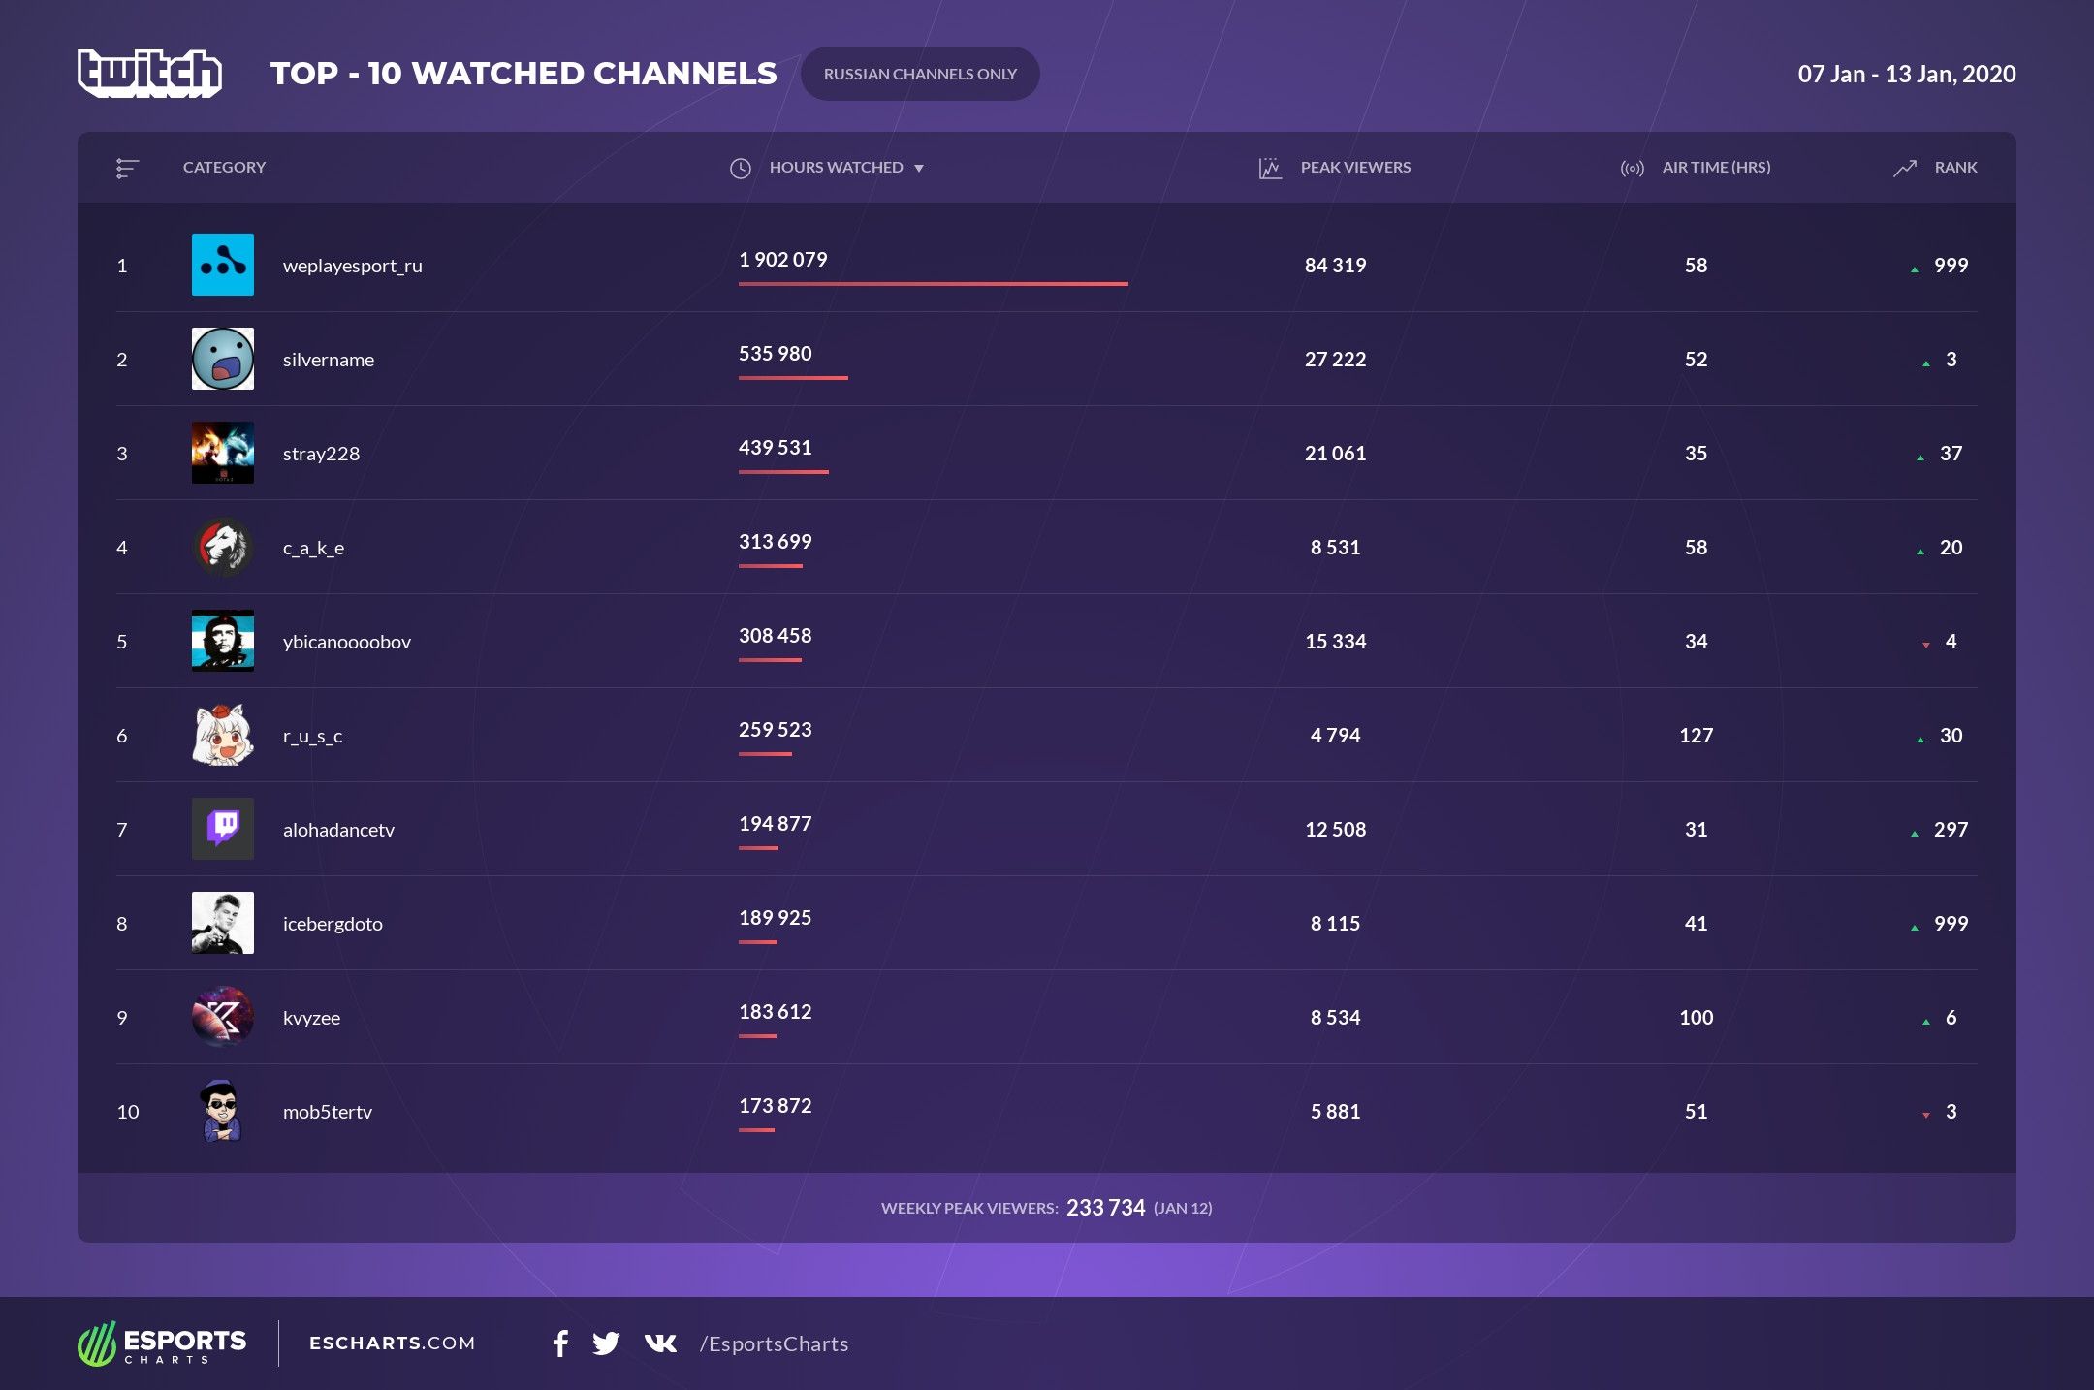Screen dimensions: 2094x1390
Task: Click the silvername channel name
Action: 329,360
